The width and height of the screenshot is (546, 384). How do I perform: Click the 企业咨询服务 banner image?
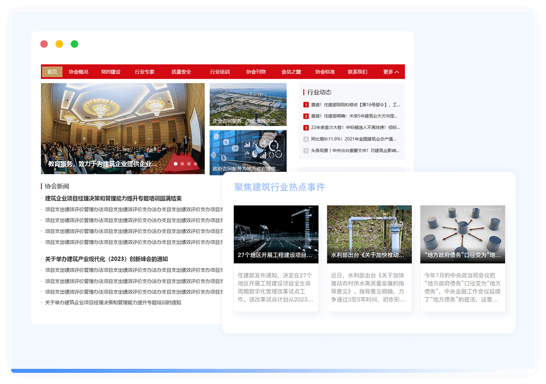248,104
